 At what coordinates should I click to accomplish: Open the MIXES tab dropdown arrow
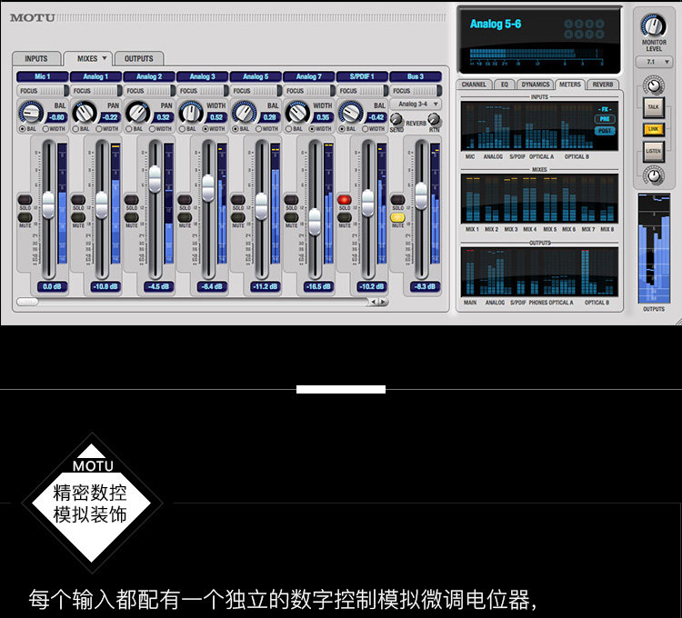pos(105,58)
